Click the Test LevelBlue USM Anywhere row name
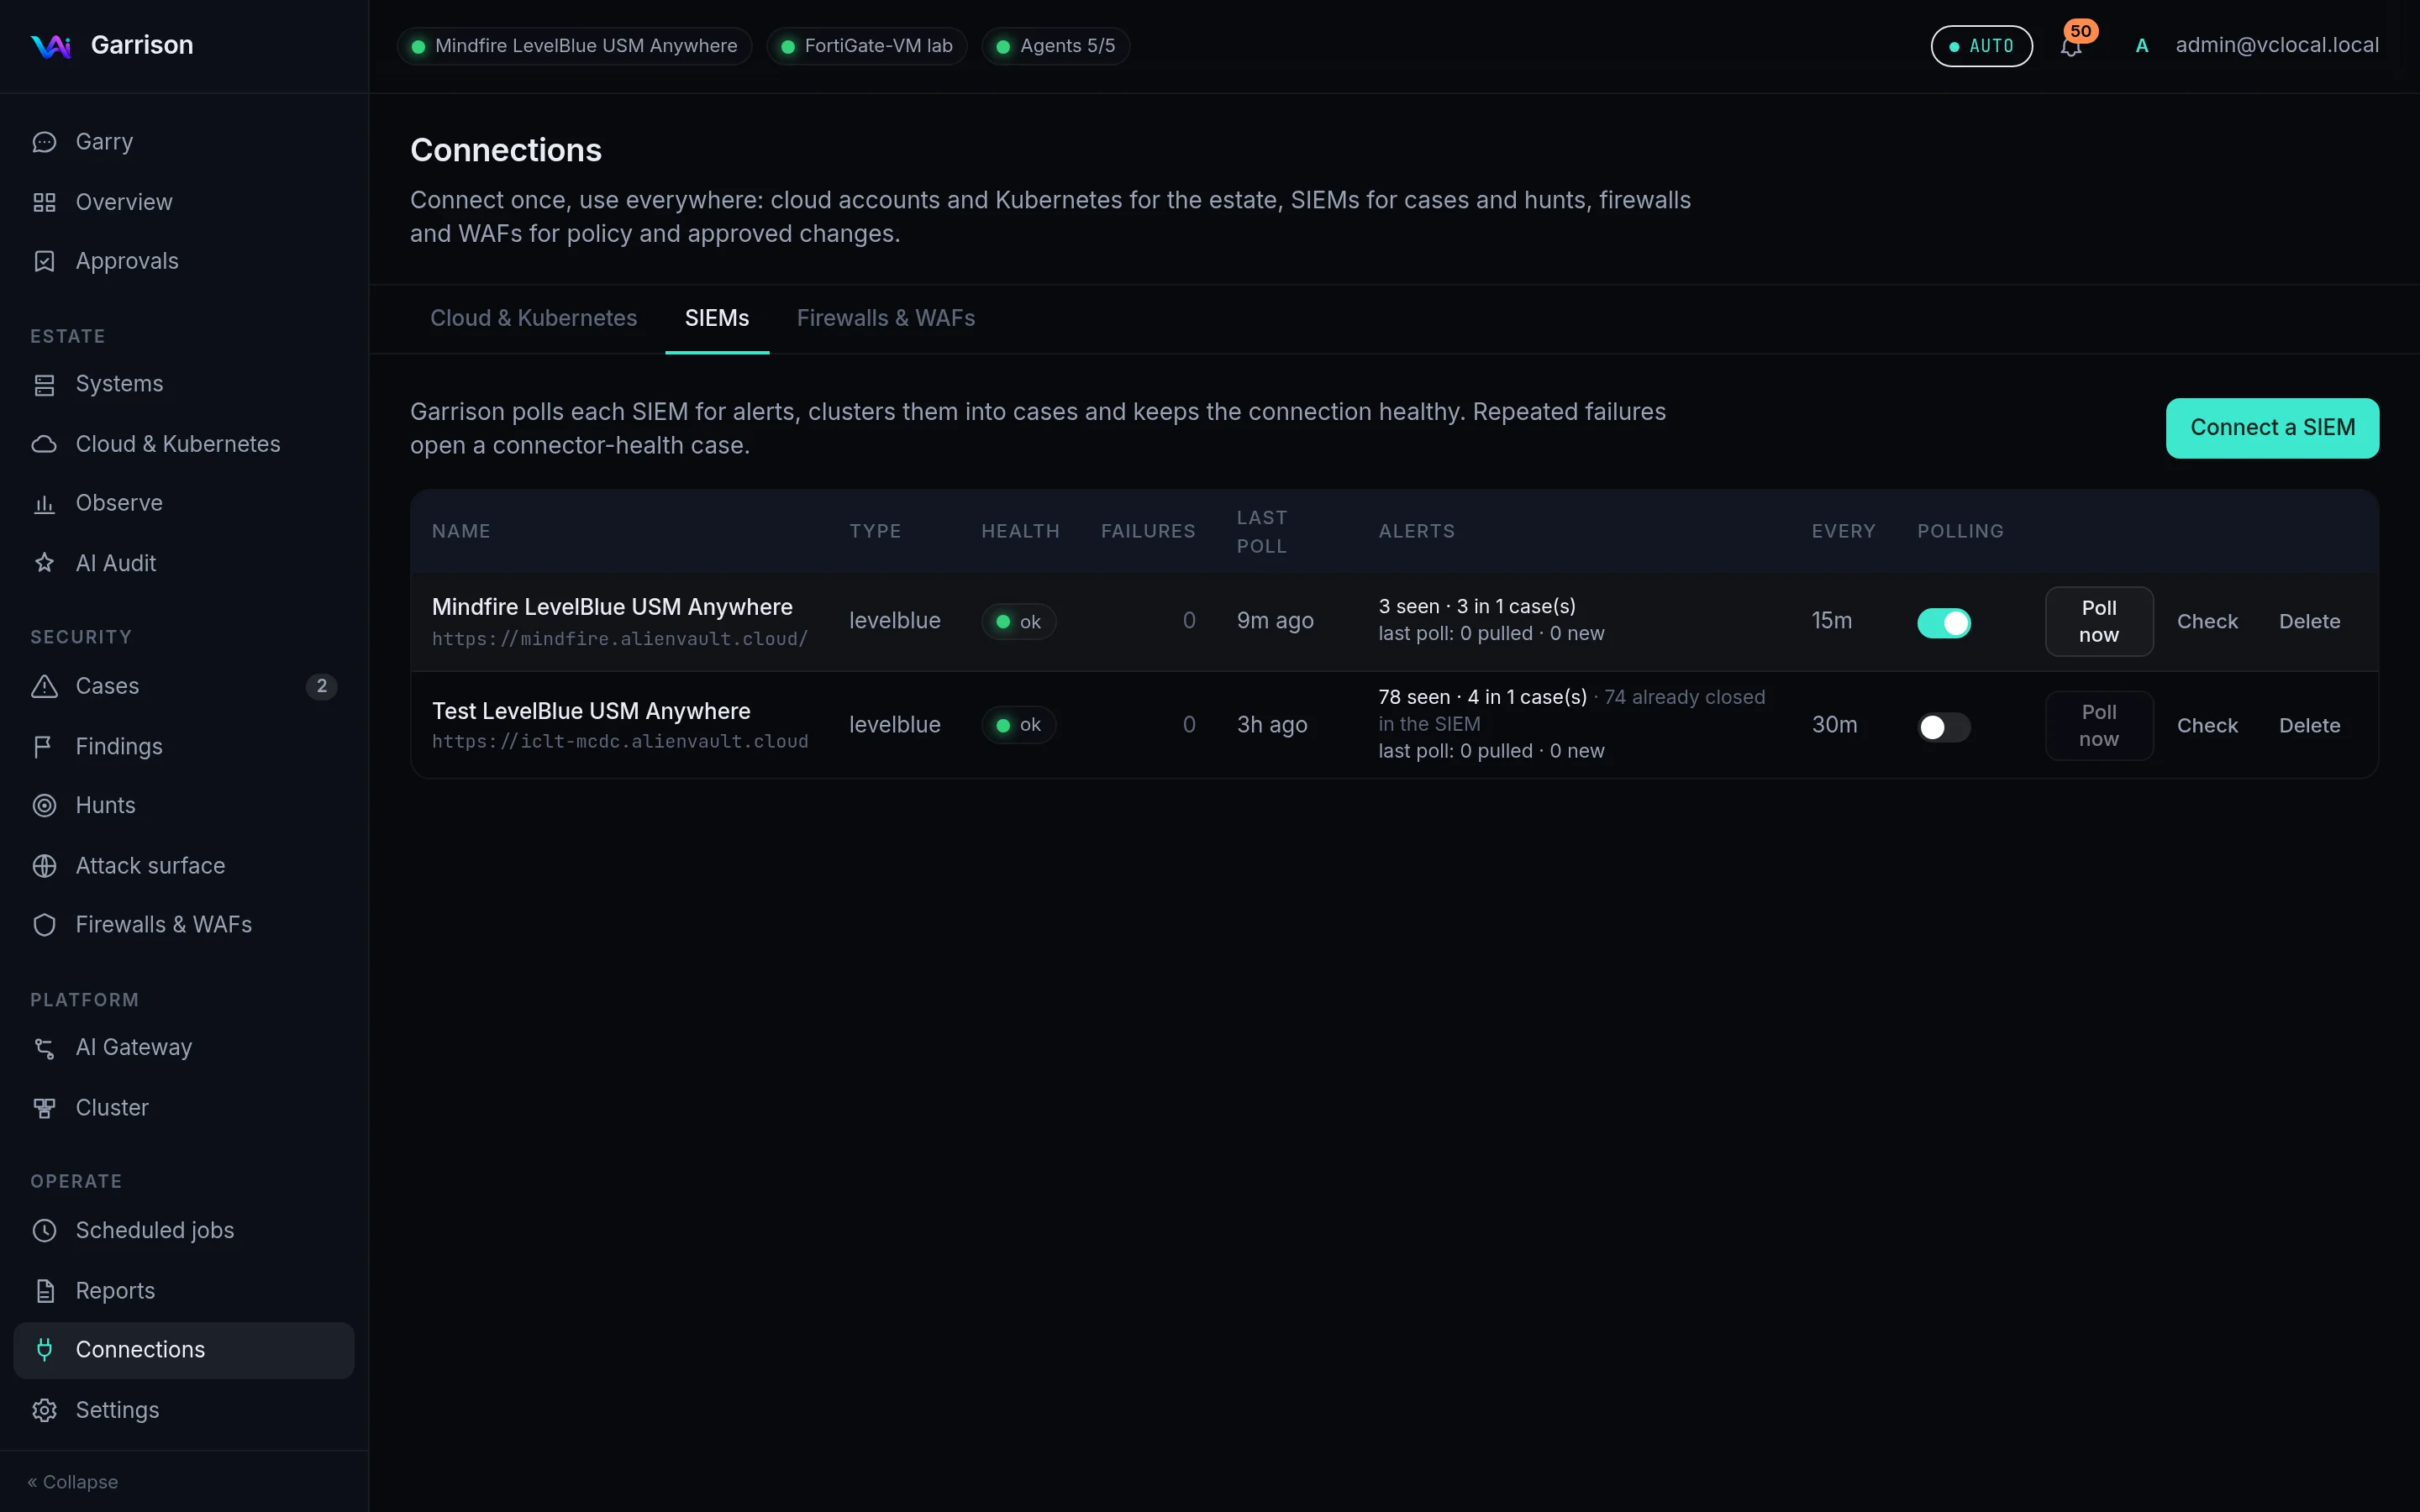The width and height of the screenshot is (2420, 1512). pos(591,711)
